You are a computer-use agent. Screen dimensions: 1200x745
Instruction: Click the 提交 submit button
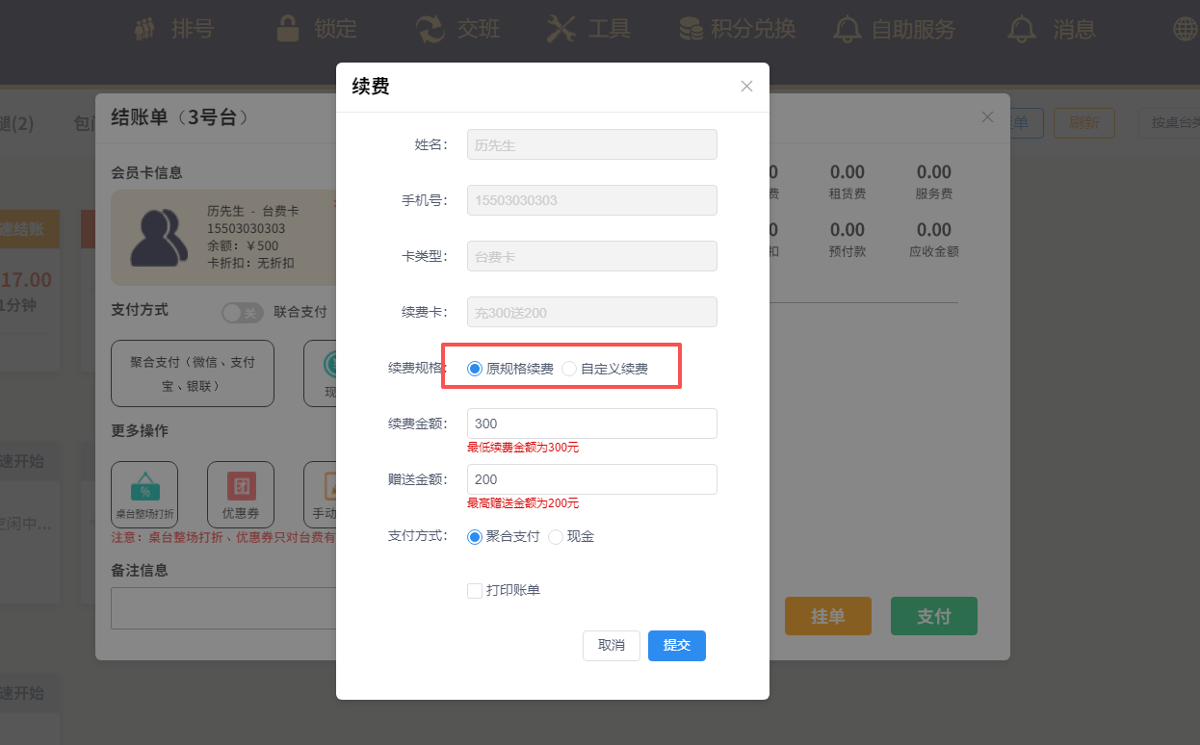pyautogui.click(x=676, y=645)
